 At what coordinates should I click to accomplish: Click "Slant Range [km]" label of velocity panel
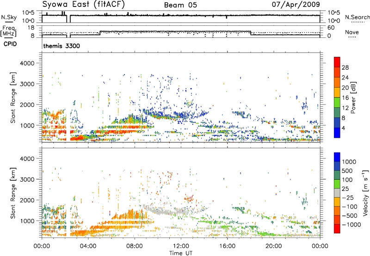tap(13, 193)
